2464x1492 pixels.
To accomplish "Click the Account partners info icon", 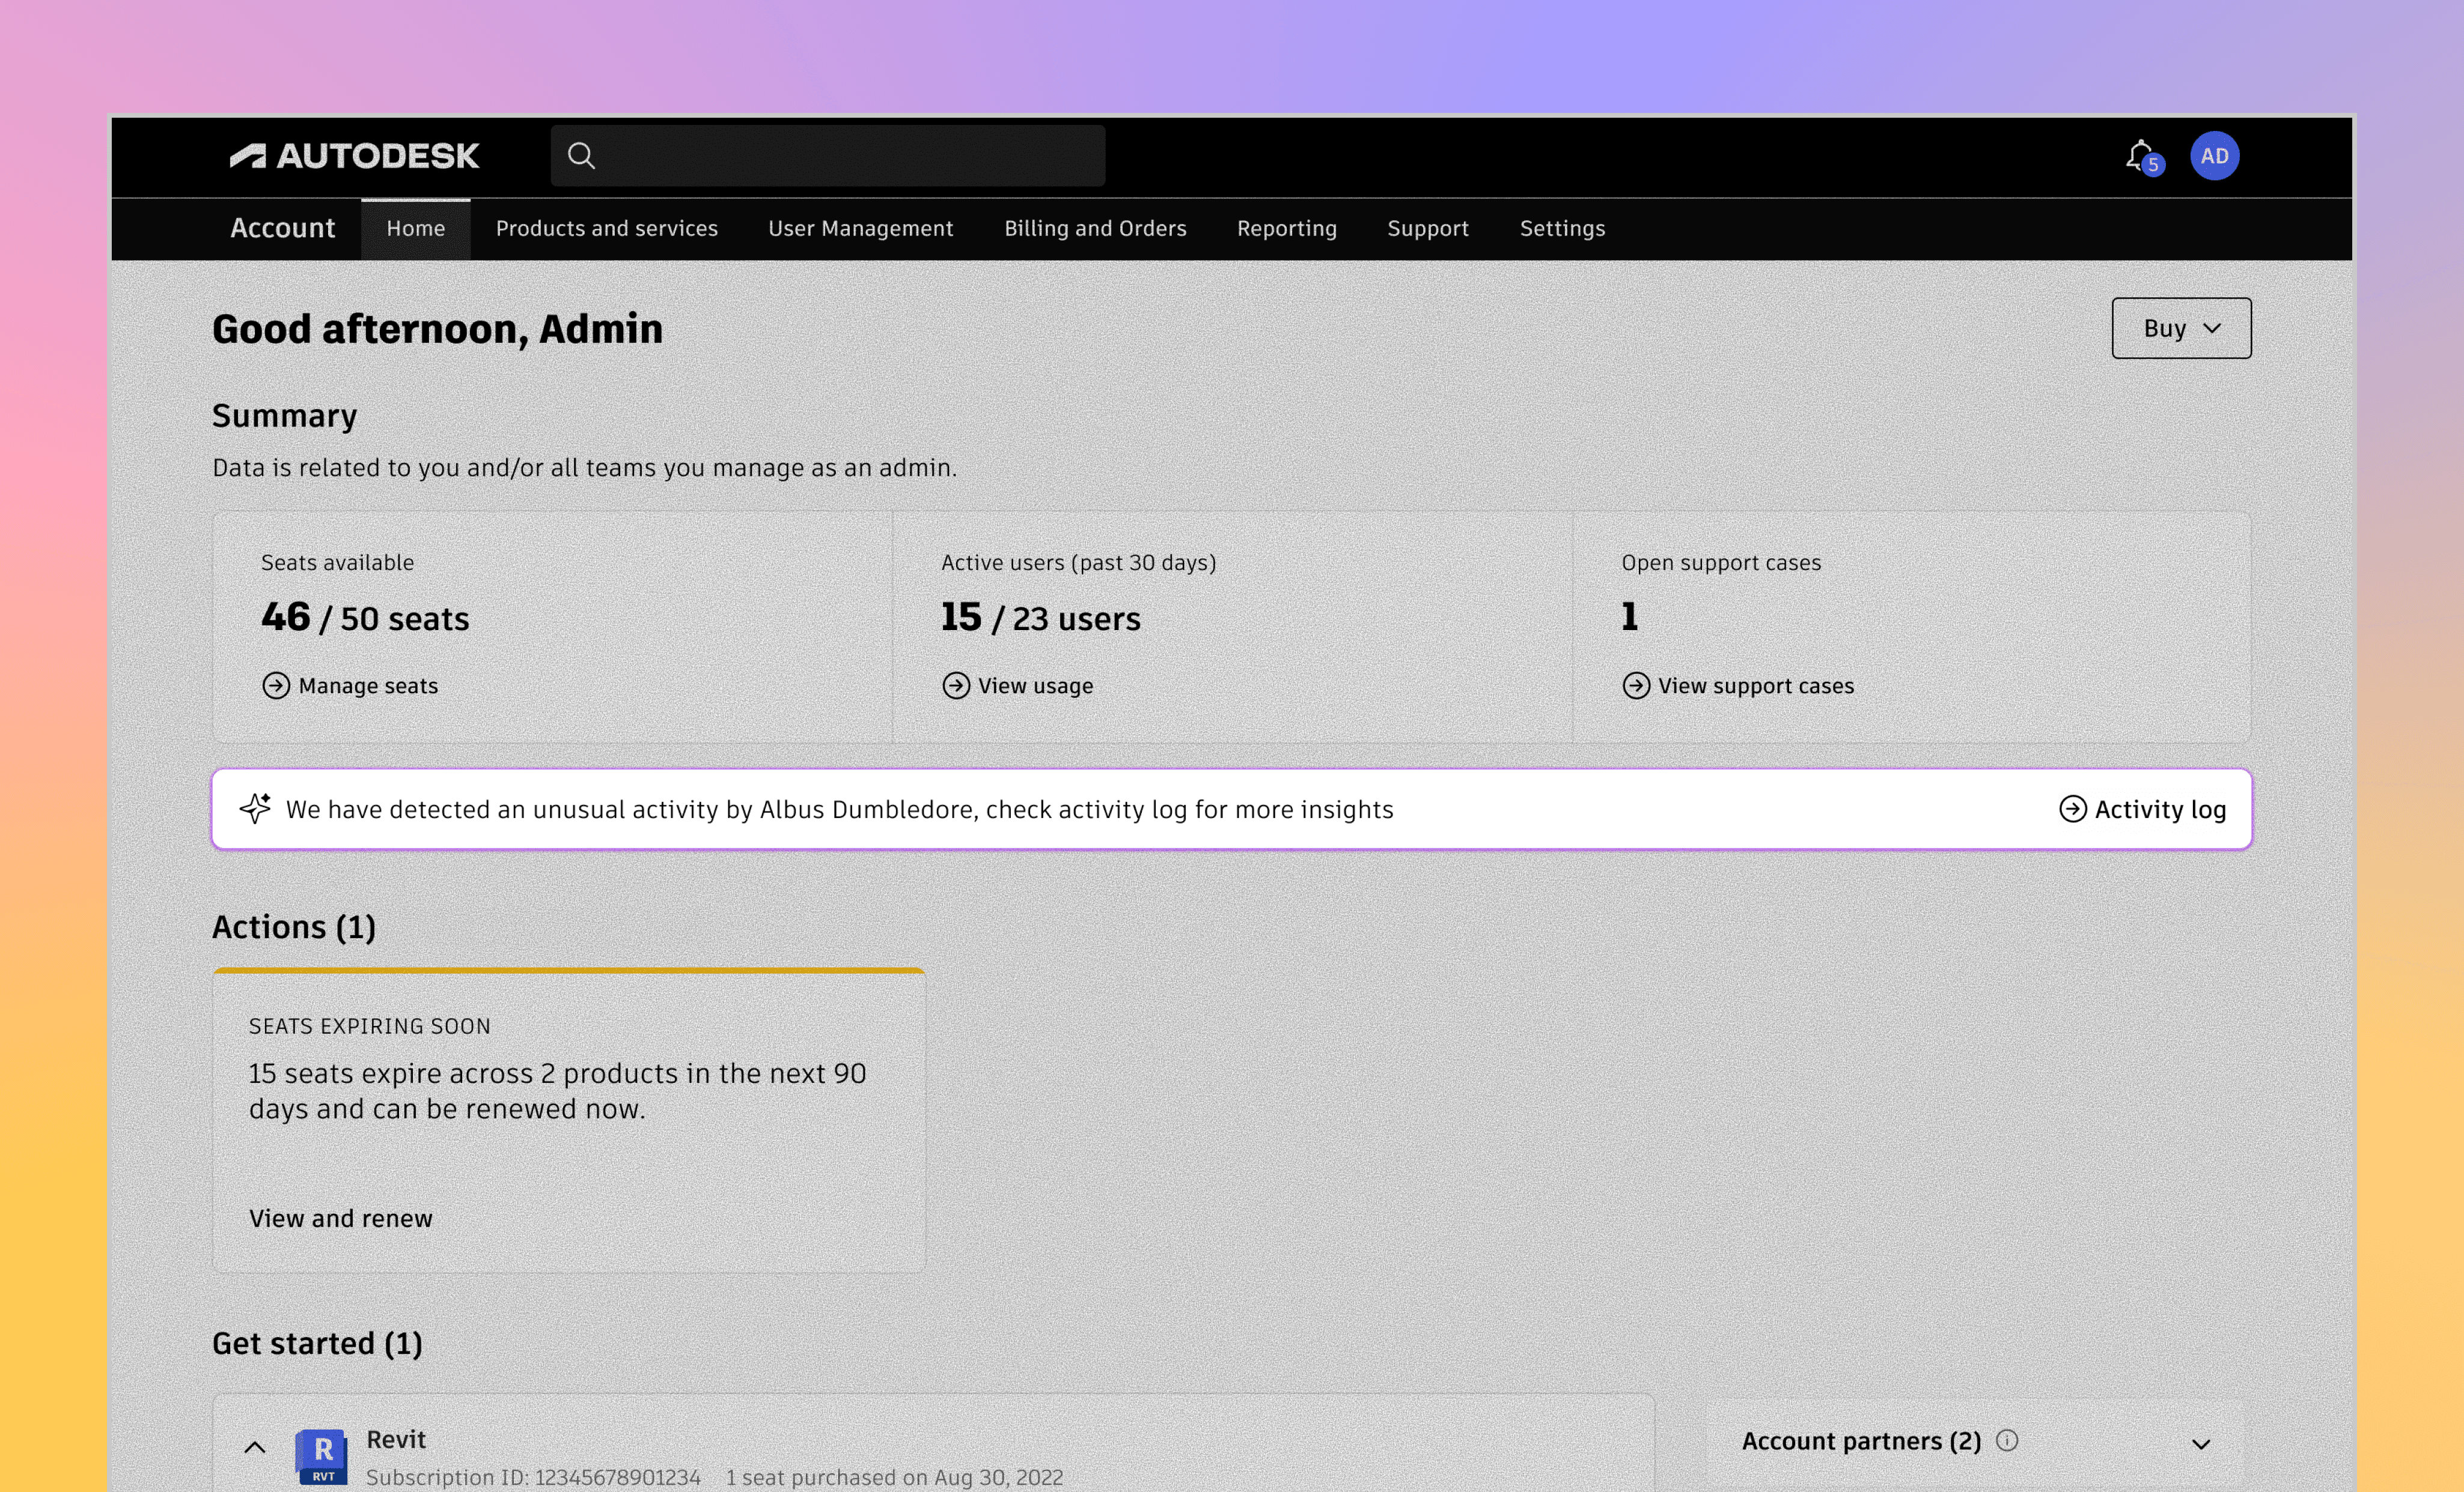I will coord(2007,1440).
